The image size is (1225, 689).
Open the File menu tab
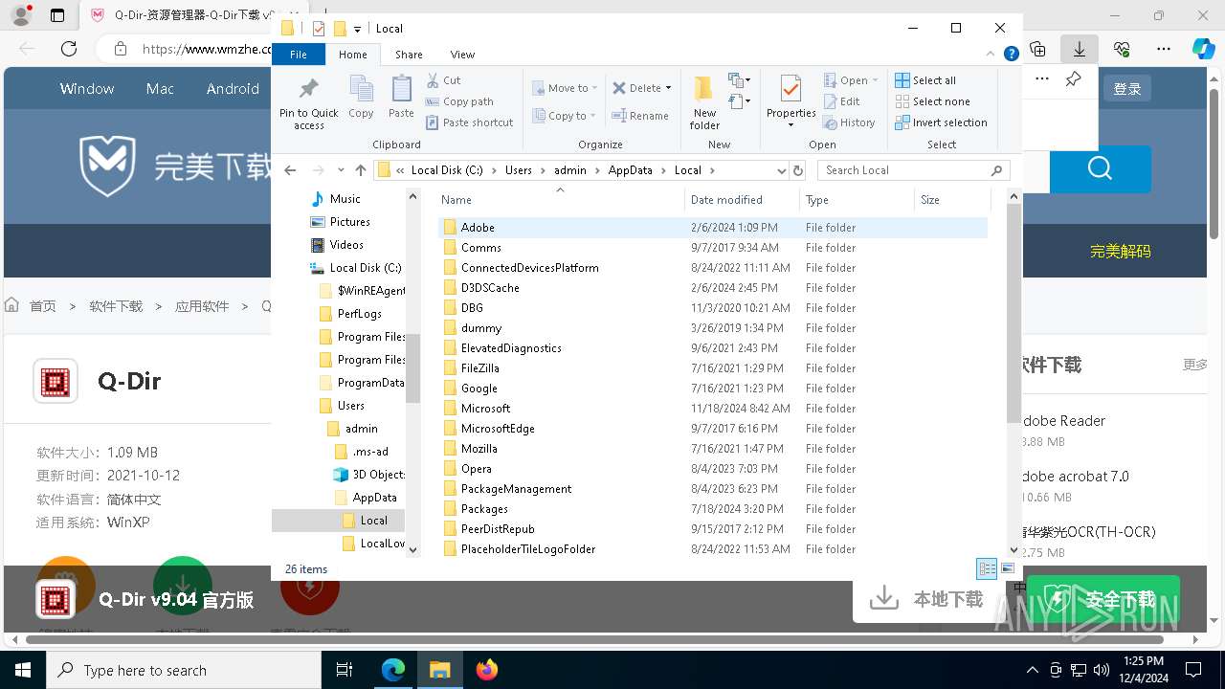299,55
